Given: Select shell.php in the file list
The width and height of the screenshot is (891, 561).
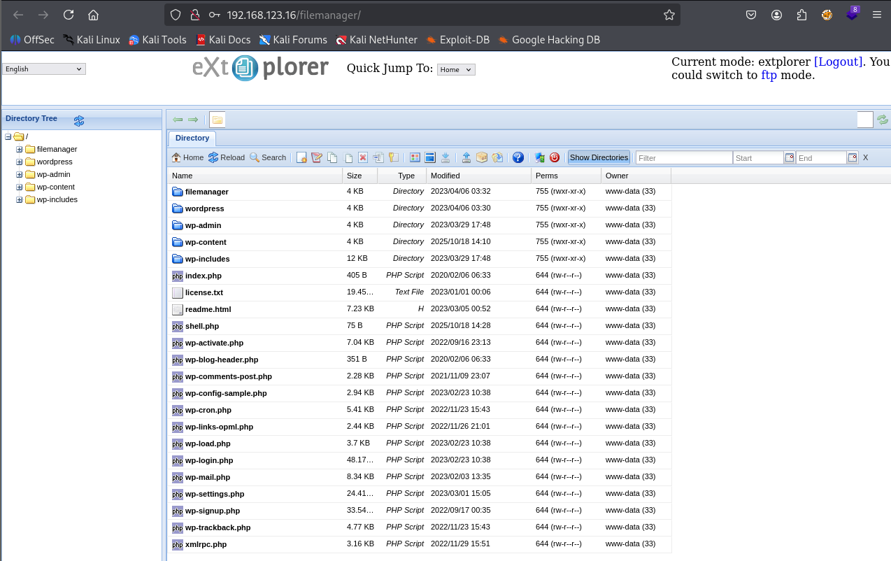Looking at the screenshot, I should [x=202, y=326].
